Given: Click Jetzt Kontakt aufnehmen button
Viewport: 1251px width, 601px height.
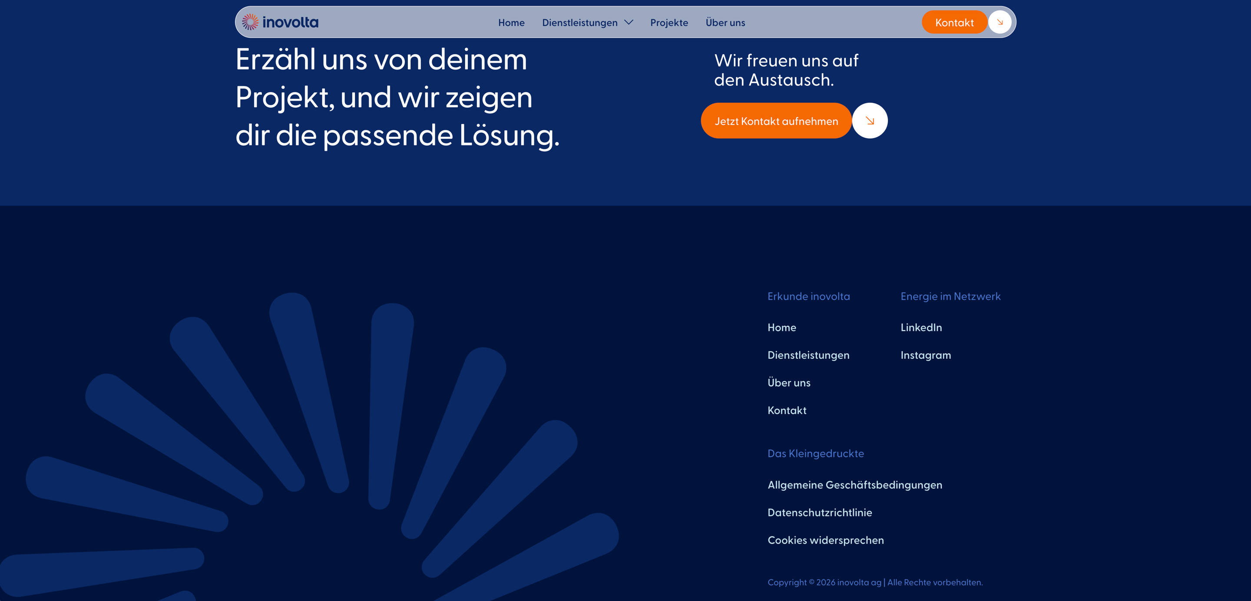Looking at the screenshot, I should (x=776, y=121).
